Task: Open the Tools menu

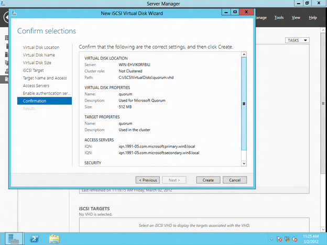Action: tap(279, 18)
